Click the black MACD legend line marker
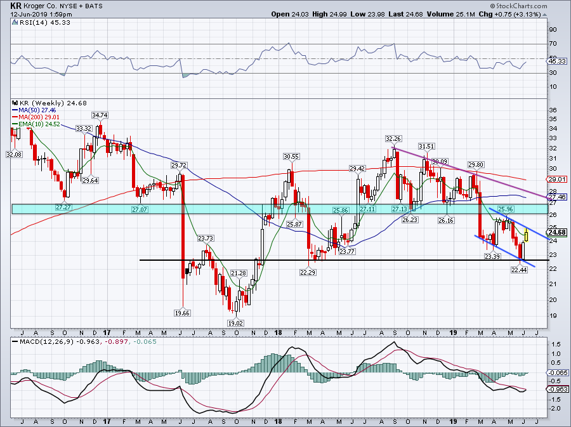571x427 pixels. coord(15,341)
